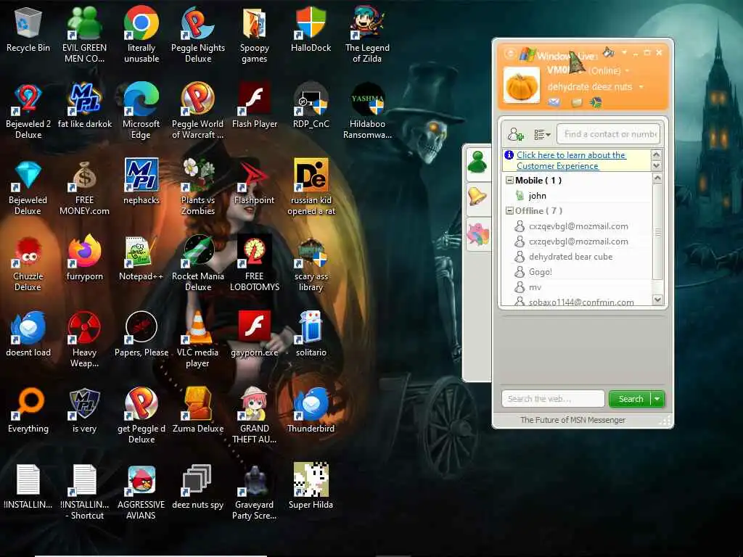Screen dimensions: 743x557
Task: Open the Heavy Weap... shortcut
Action: (x=84, y=339)
